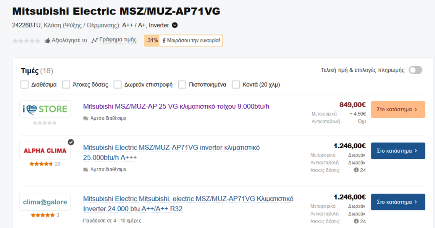Viewport: 435px width, 228px height.
Task: Toggle Τελική τιμή & επιλογές πληρωμής switch
Action: [x=415, y=70]
